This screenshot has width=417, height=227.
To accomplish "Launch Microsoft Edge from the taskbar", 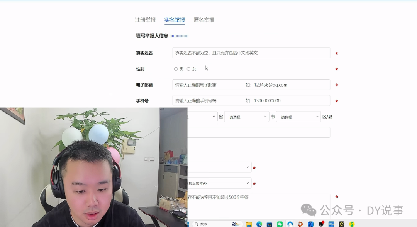I will click(259, 224).
